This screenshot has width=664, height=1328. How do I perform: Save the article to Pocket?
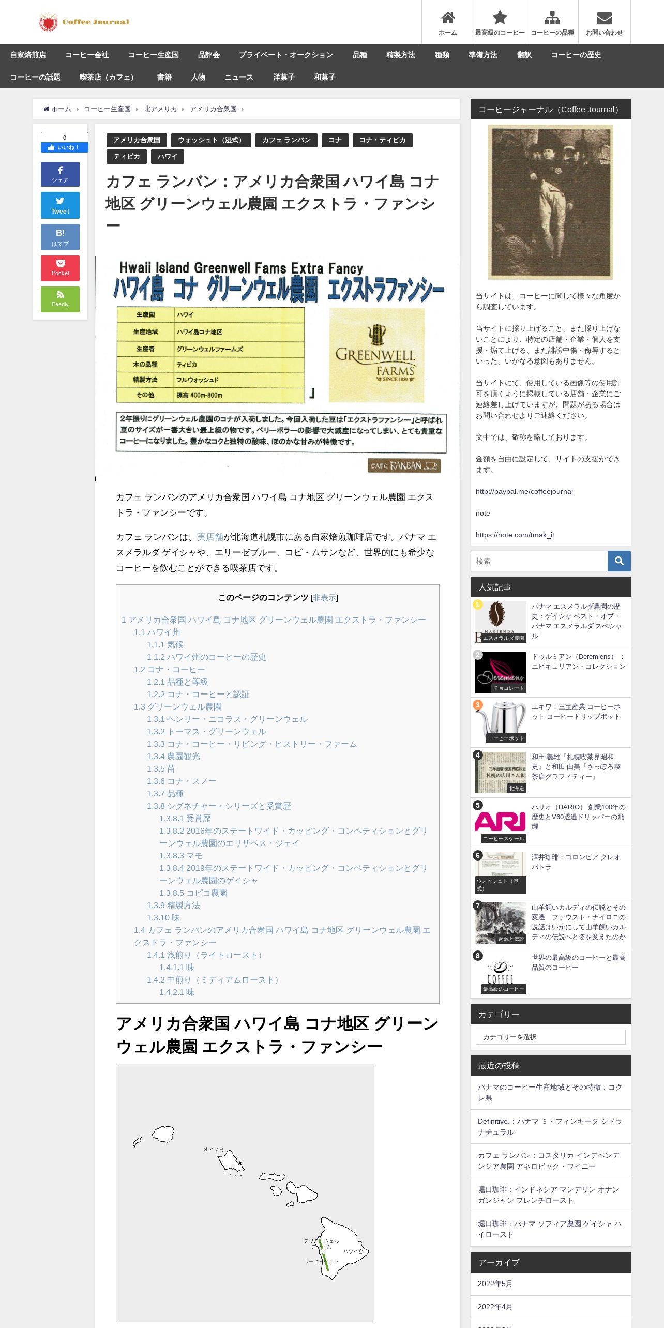60,268
